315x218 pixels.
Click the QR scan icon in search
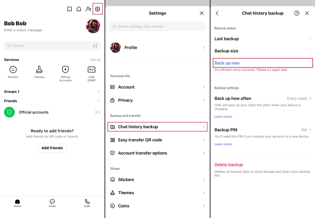[95, 46]
